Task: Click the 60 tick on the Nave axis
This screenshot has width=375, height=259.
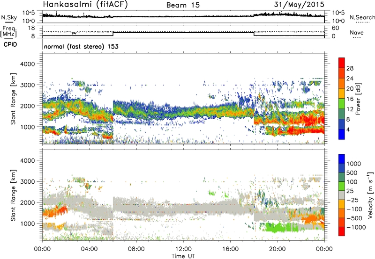Action: click(335, 28)
